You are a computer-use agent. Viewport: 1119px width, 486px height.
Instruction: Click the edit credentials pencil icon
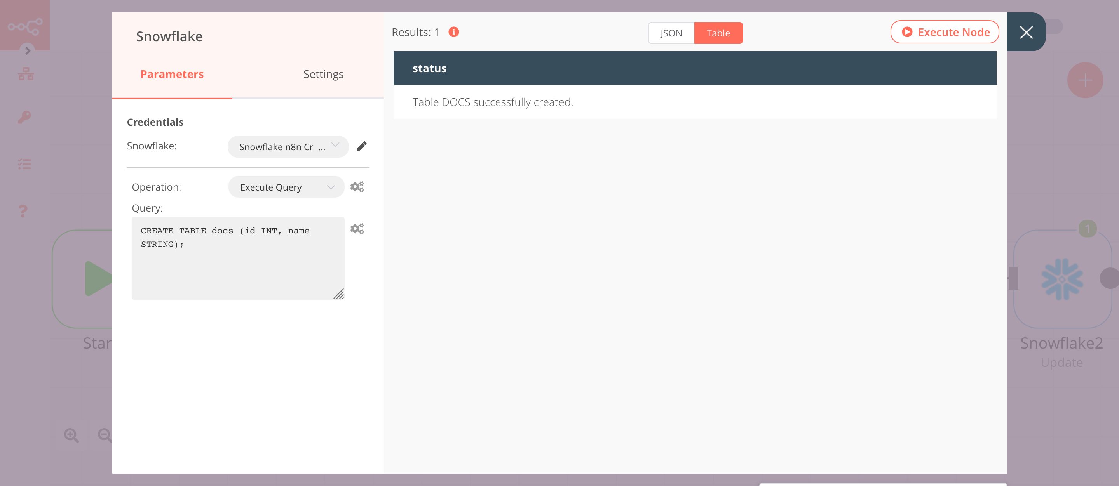pyautogui.click(x=361, y=146)
